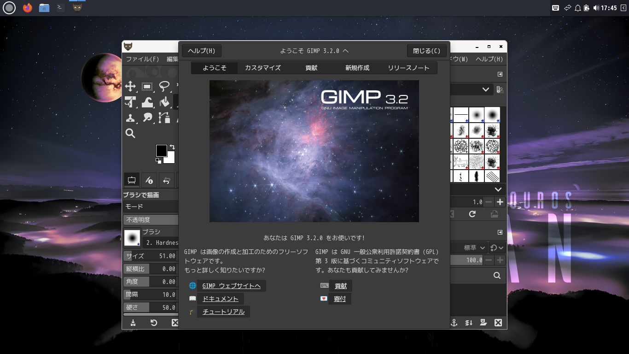Increase brush spacing with the plus button
This screenshot has height=354, width=629.
(500, 202)
